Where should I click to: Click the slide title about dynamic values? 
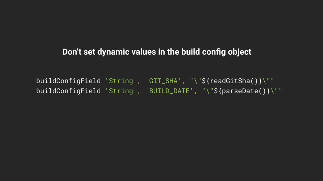point(157,52)
